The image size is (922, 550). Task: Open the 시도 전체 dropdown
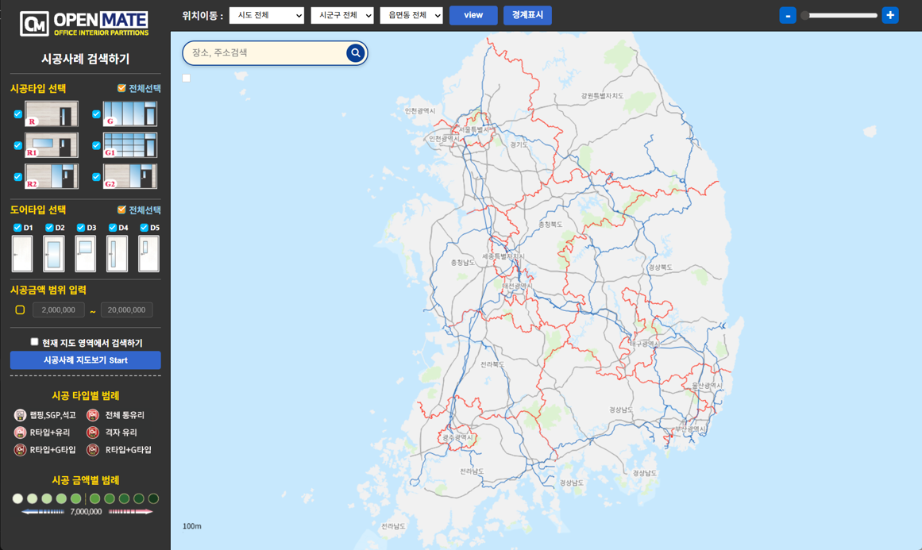(x=267, y=16)
